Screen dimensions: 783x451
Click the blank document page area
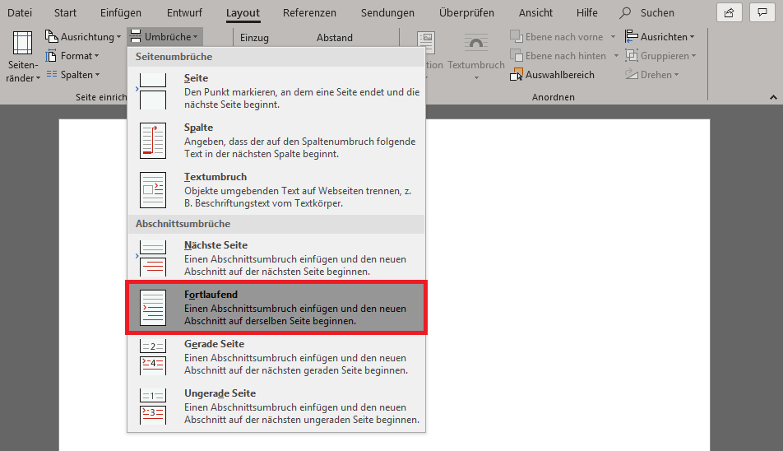coord(568,288)
